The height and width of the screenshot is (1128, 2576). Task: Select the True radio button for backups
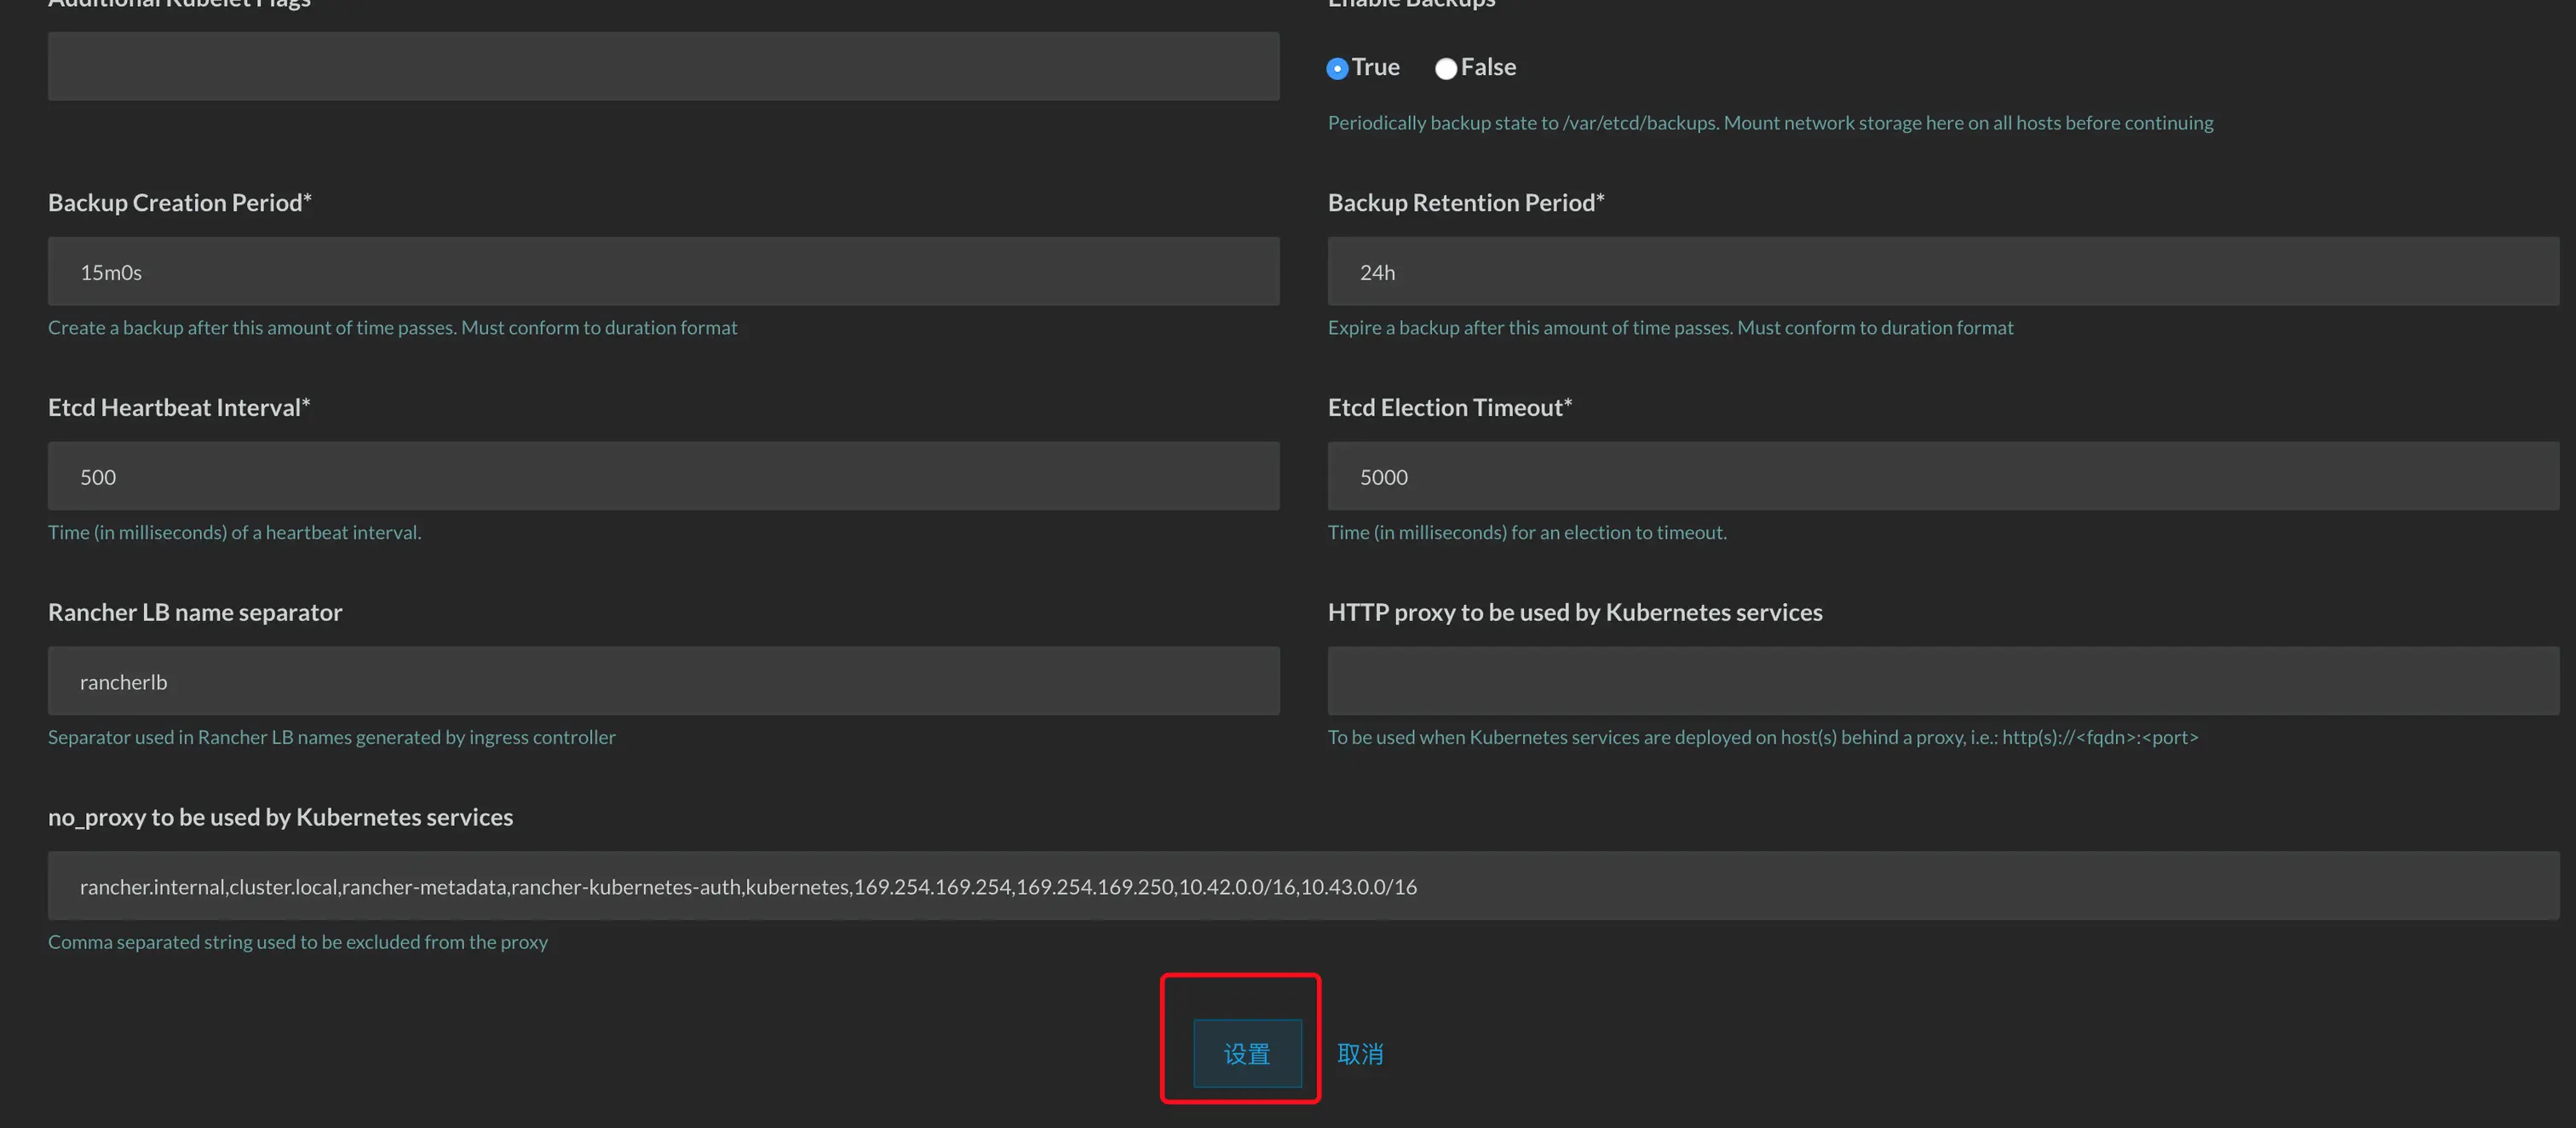(1337, 68)
